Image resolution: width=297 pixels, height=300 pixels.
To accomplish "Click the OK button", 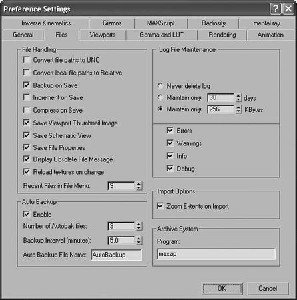I will 222,289.
